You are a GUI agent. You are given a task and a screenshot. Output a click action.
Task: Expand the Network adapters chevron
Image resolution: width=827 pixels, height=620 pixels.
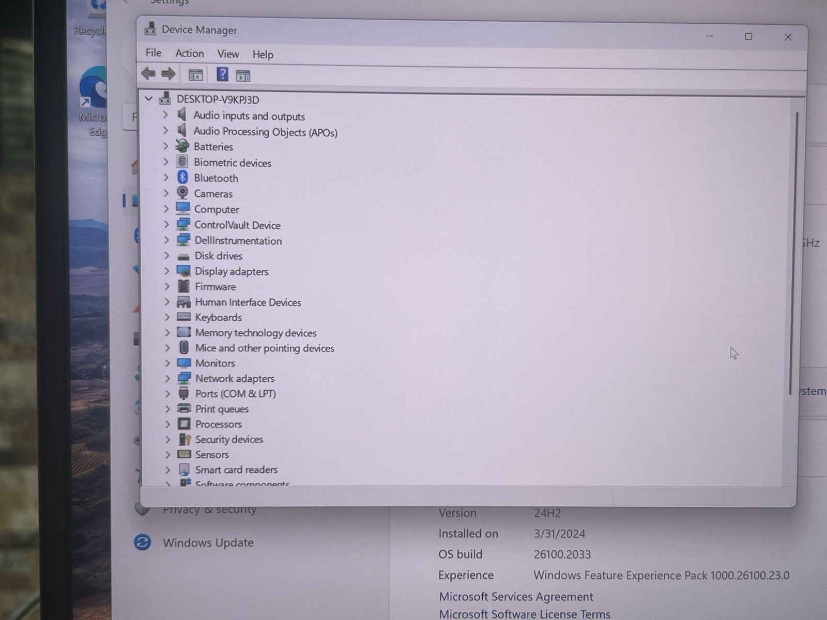pyautogui.click(x=167, y=378)
